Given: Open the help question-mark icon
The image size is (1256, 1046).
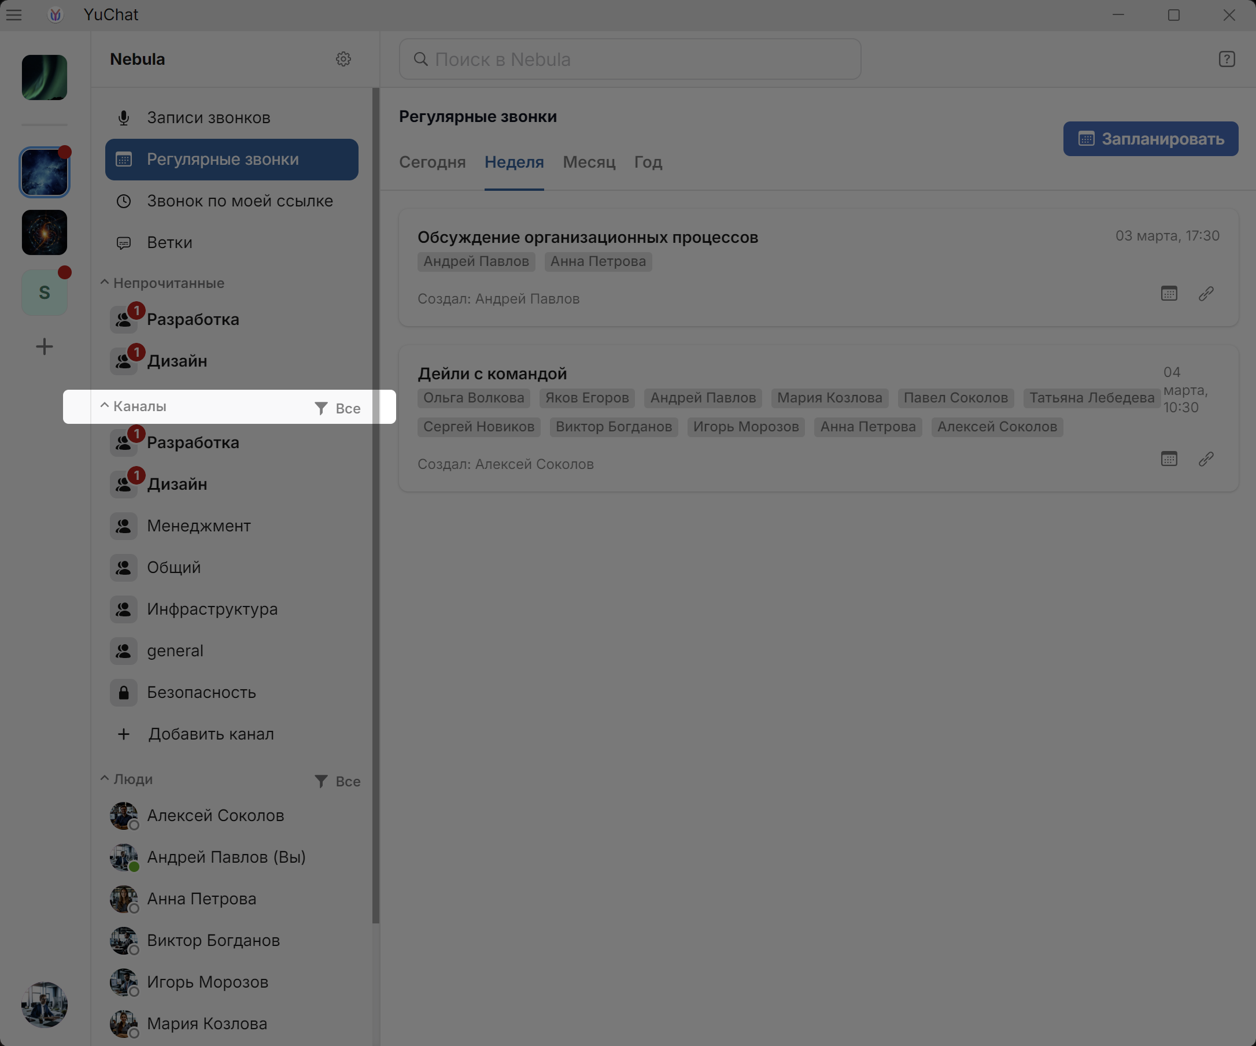Looking at the screenshot, I should pyautogui.click(x=1227, y=59).
